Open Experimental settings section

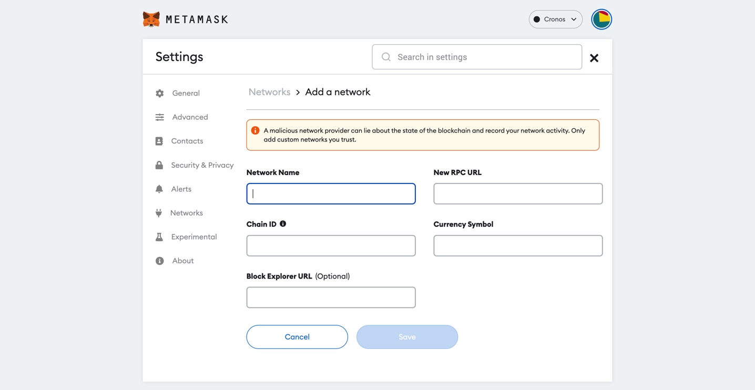point(194,237)
